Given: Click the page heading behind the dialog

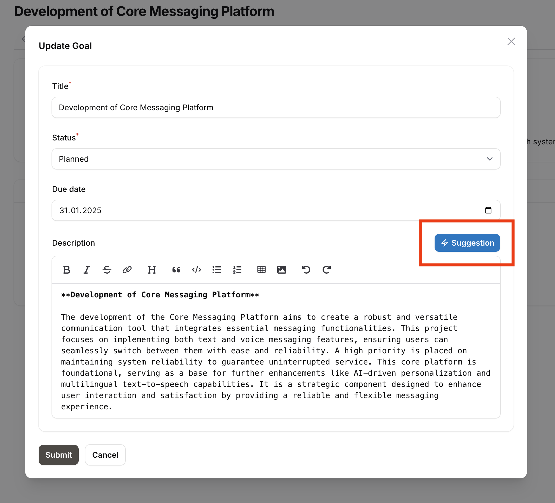Looking at the screenshot, I should pyautogui.click(x=144, y=11).
